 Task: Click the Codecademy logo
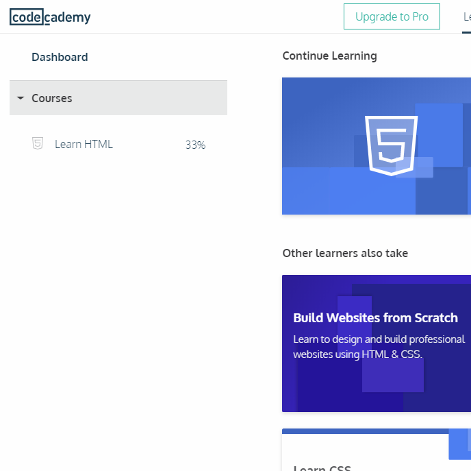coord(50,17)
